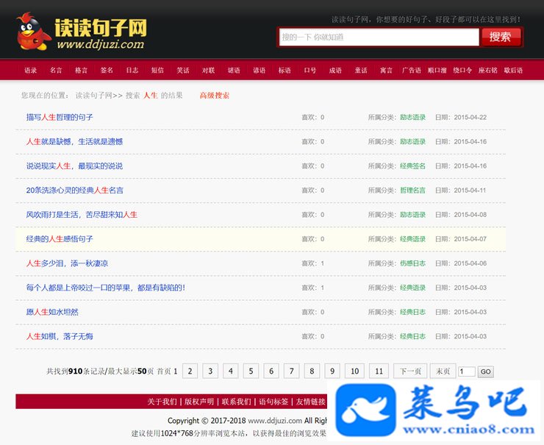Image resolution: width=544 pixels, height=445 pixels.
Task: Visit the 谜语 nav link
Action: pos(234,70)
